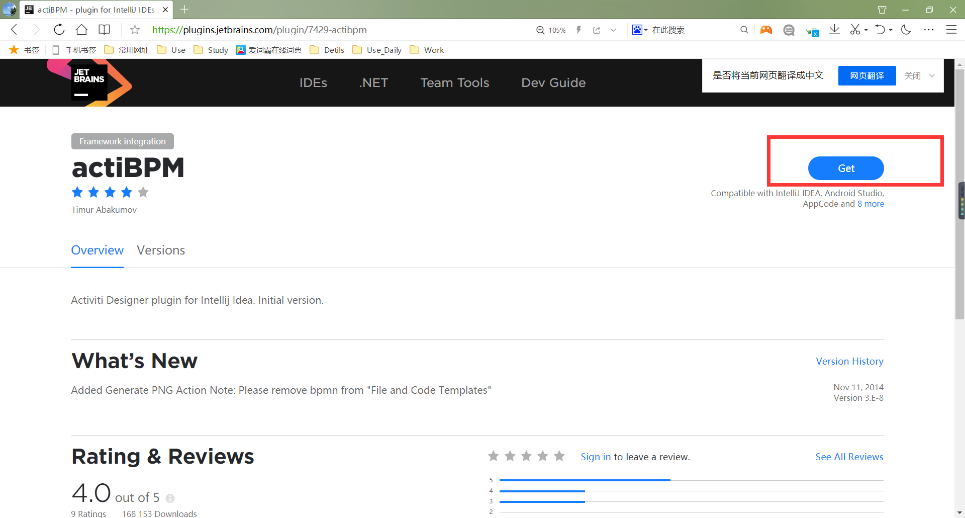Click the share page icon
The width and height of the screenshot is (965, 518).
(597, 30)
